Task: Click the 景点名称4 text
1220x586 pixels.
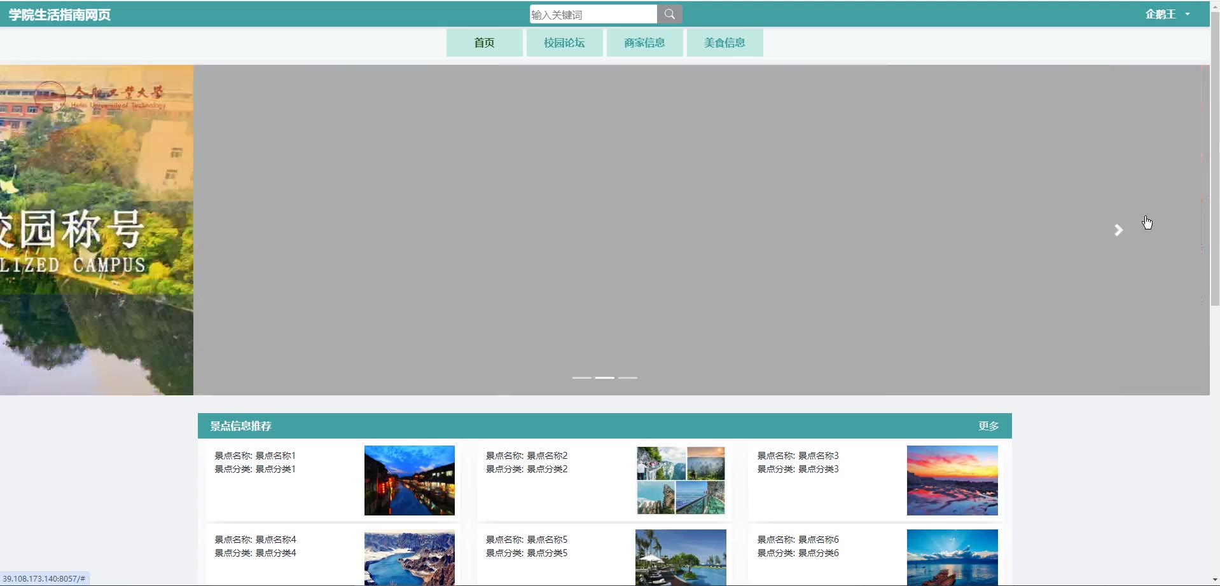Action: [275, 540]
